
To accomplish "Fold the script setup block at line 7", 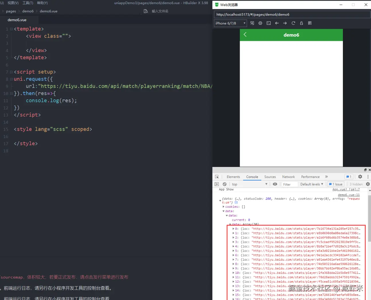I will 11,72.
